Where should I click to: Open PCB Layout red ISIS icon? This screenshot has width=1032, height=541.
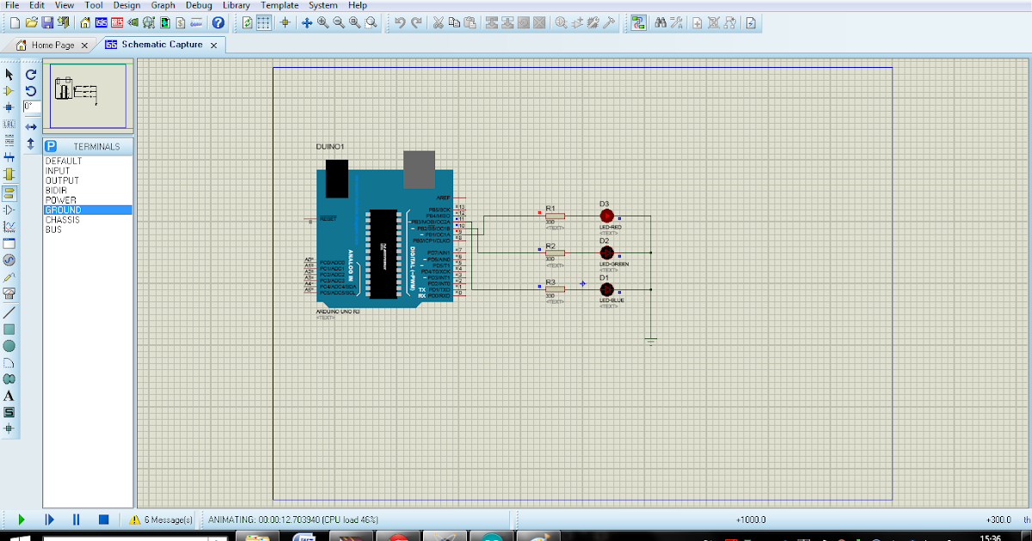point(117,23)
